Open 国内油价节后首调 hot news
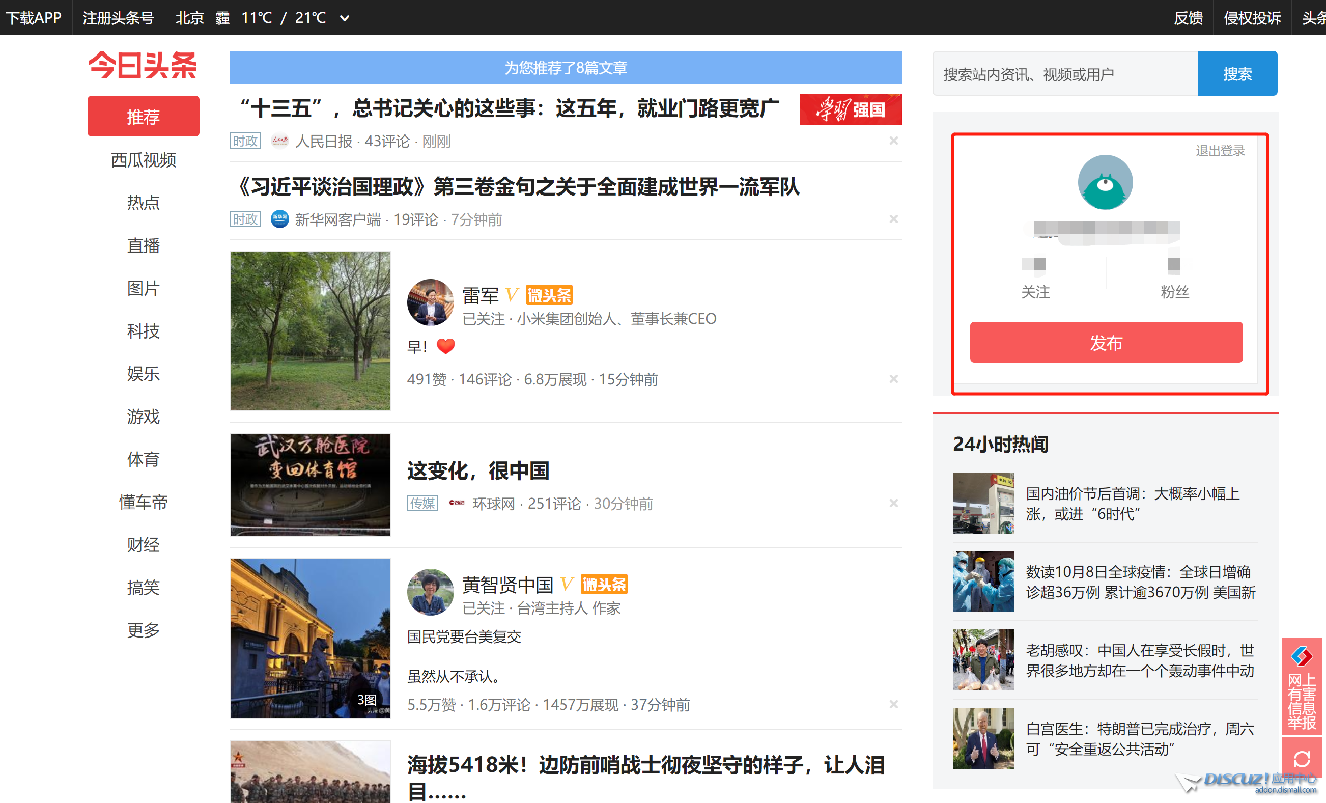The width and height of the screenshot is (1326, 803). point(1132,503)
